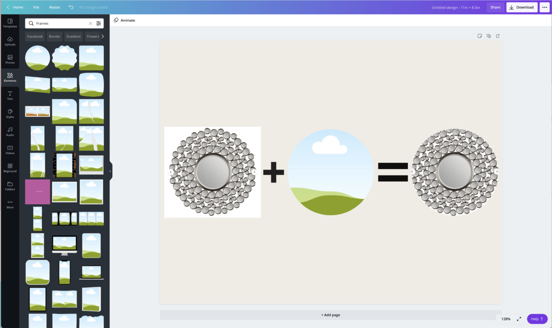Open the Resize menu
Image resolution: width=552 pixels, height=328 pixels.
tap(54, 7)
